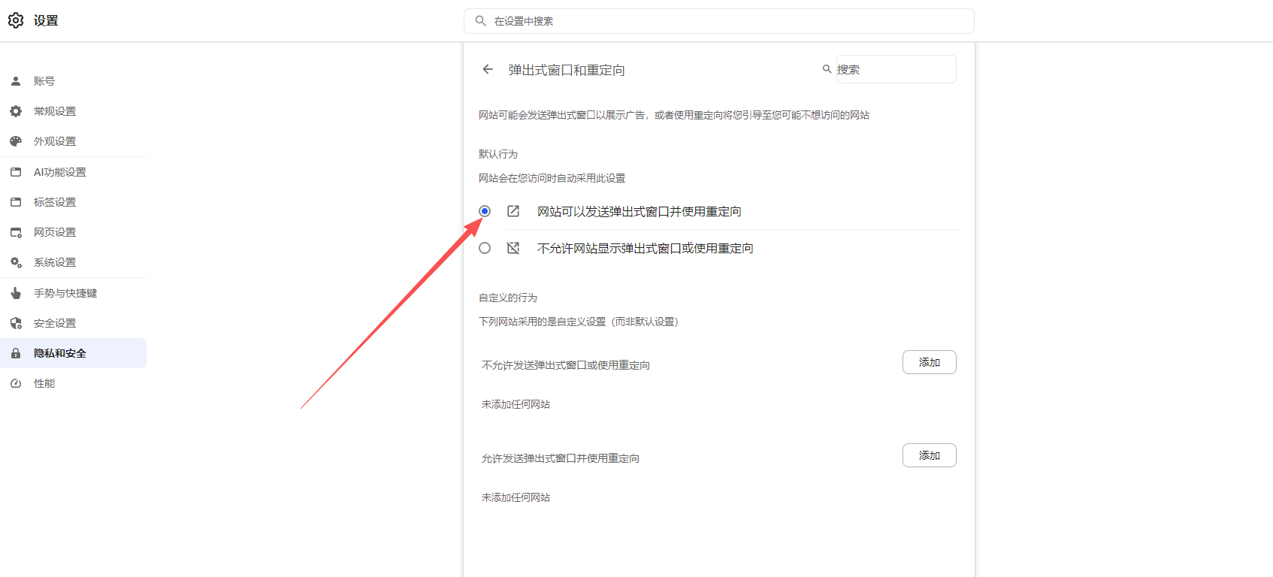Viewport: 1273px width, 577px height.
Task: Click the small magnifier icon beside 搜索
Action: pyautogui.click(x=827, y=69)
